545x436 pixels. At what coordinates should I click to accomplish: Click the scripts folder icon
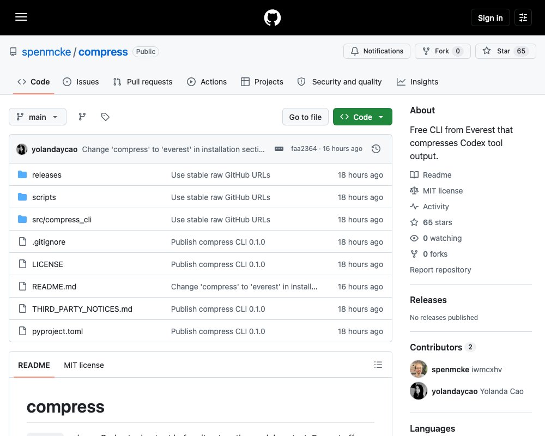coord(22,197)
